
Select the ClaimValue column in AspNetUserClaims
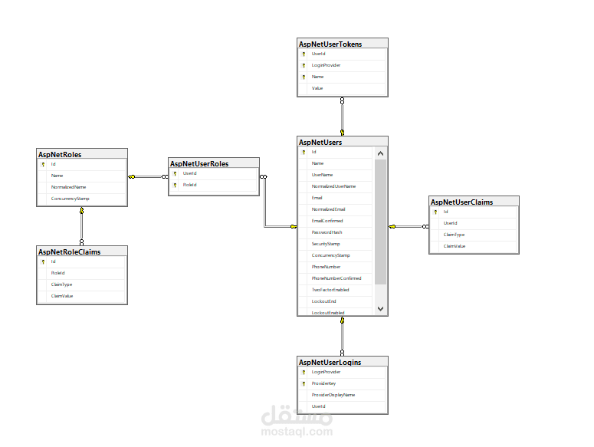(x=474, y=246)
